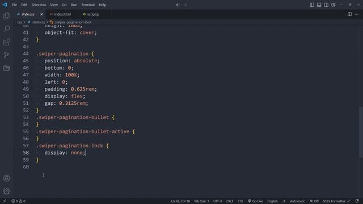
Task: Toggle the bottom panel layout icon
Action: pos(319,5)
